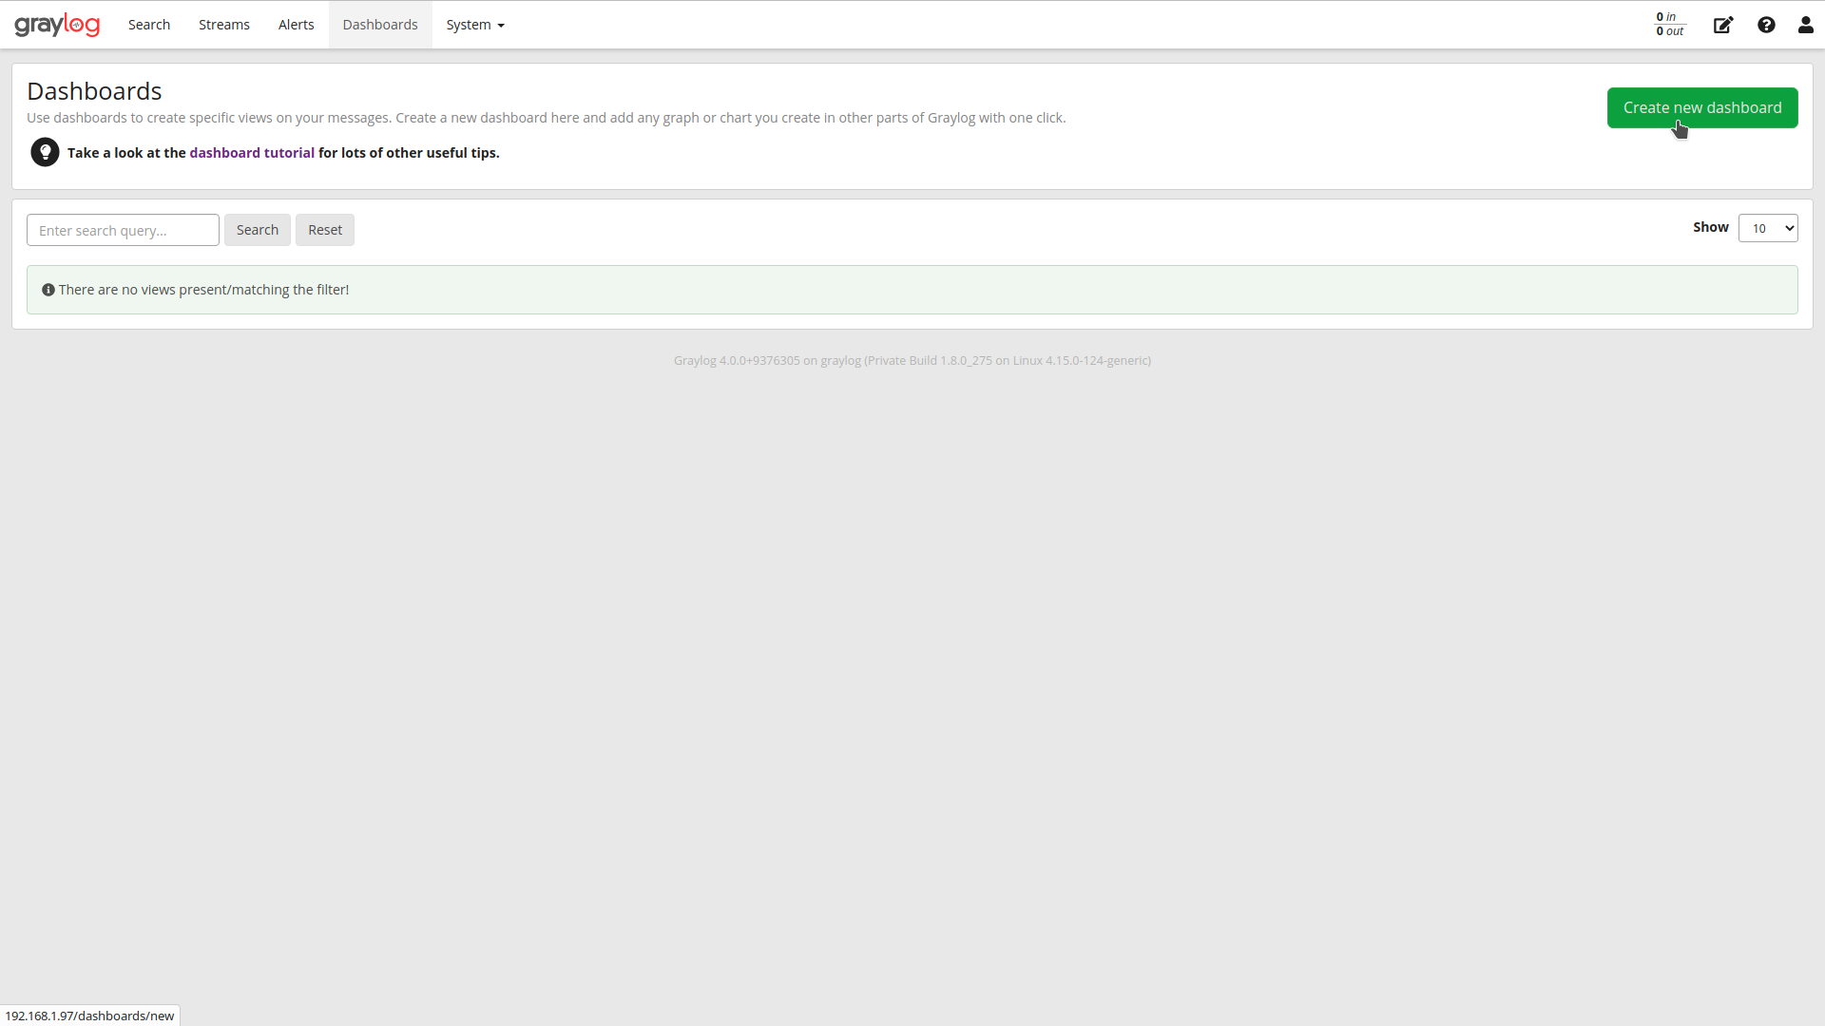Open the Scratchpad pencil icon

click(x=1723, y=25)
